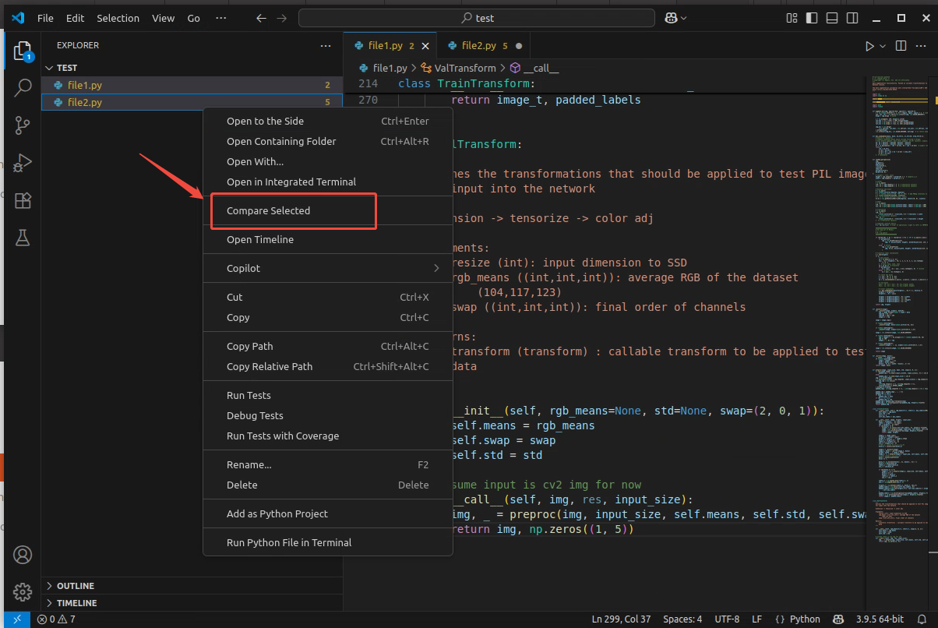Viewport: 938px width, 628px height.
Task: Expand the OUTLINE section
Action: (192, 586)
